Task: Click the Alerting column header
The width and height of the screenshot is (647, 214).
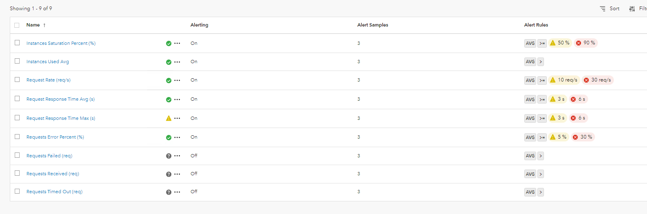Action: click(199, 25)
